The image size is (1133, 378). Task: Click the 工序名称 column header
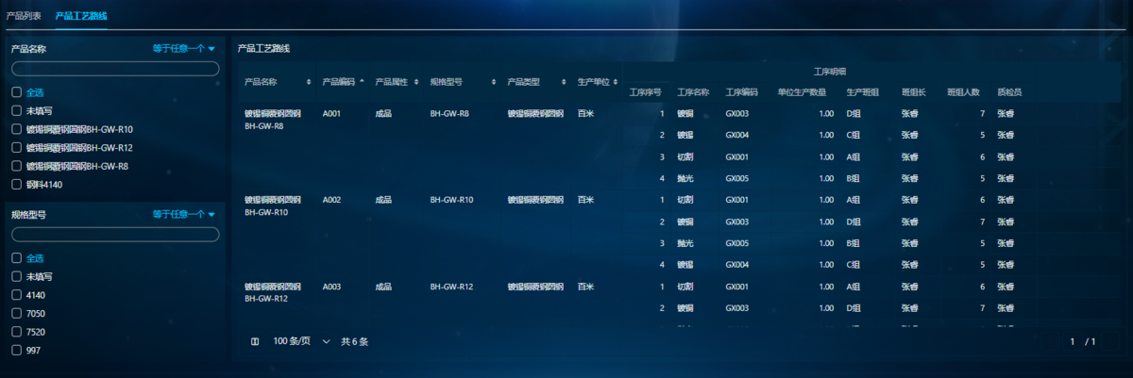click(693, 92)
